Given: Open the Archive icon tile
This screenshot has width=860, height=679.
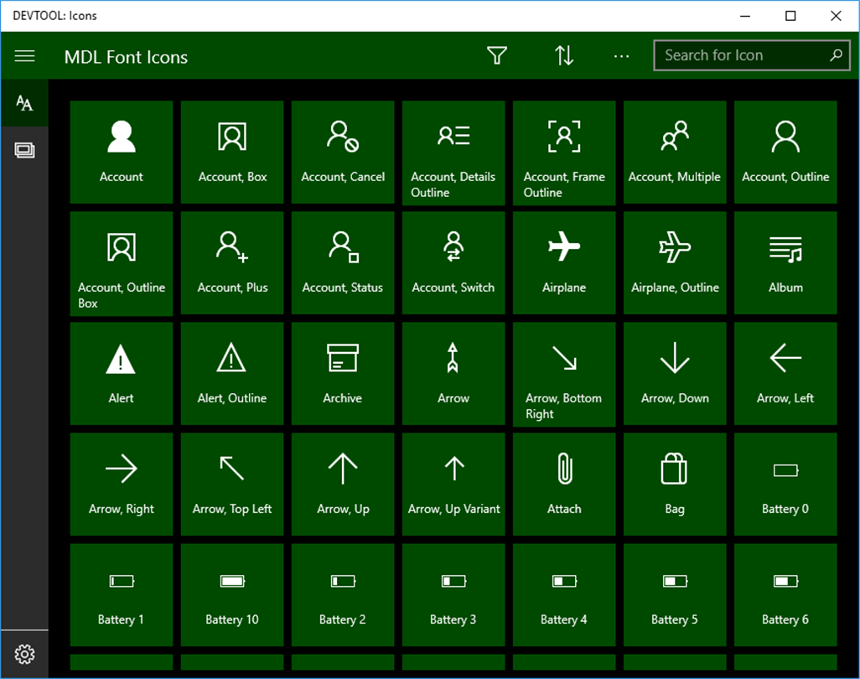Looking at the screenshot, I should tap(343, 374).
